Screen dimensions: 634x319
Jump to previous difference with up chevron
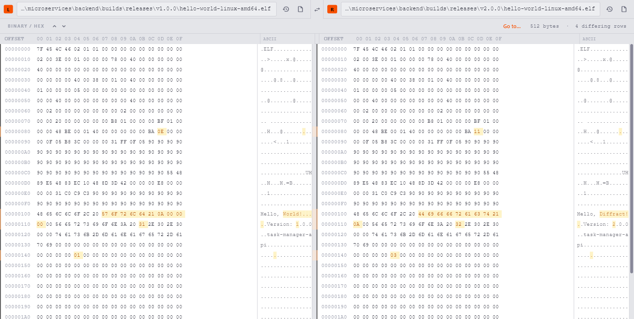coord(54,26)
